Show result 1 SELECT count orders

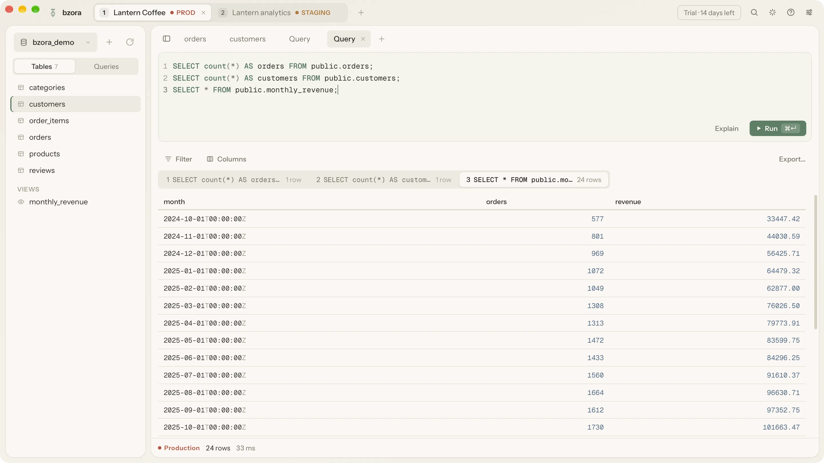pyautogui.click(x=233, y=179)
